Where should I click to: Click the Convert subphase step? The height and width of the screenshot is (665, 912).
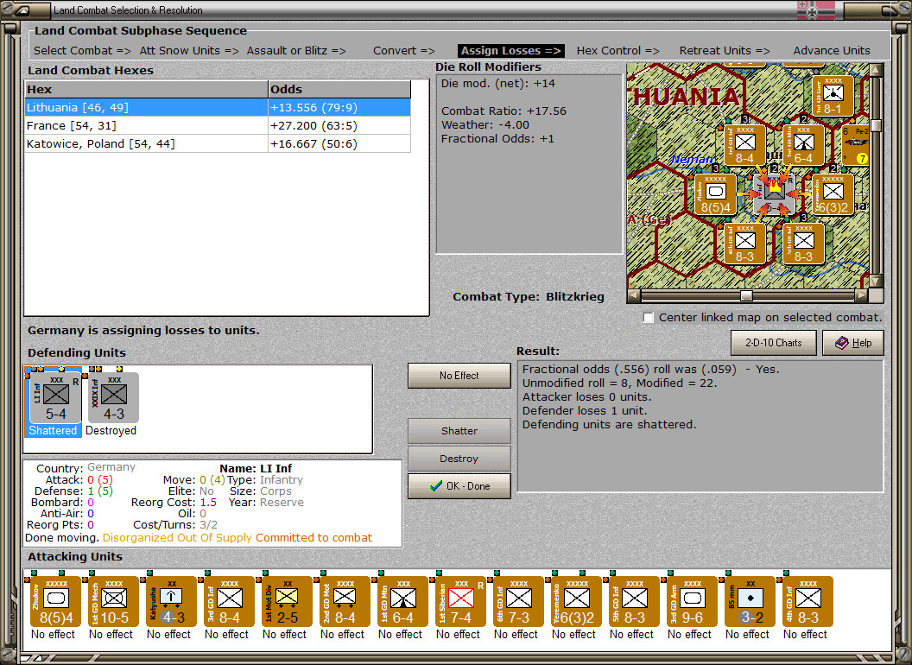(403, 51)
